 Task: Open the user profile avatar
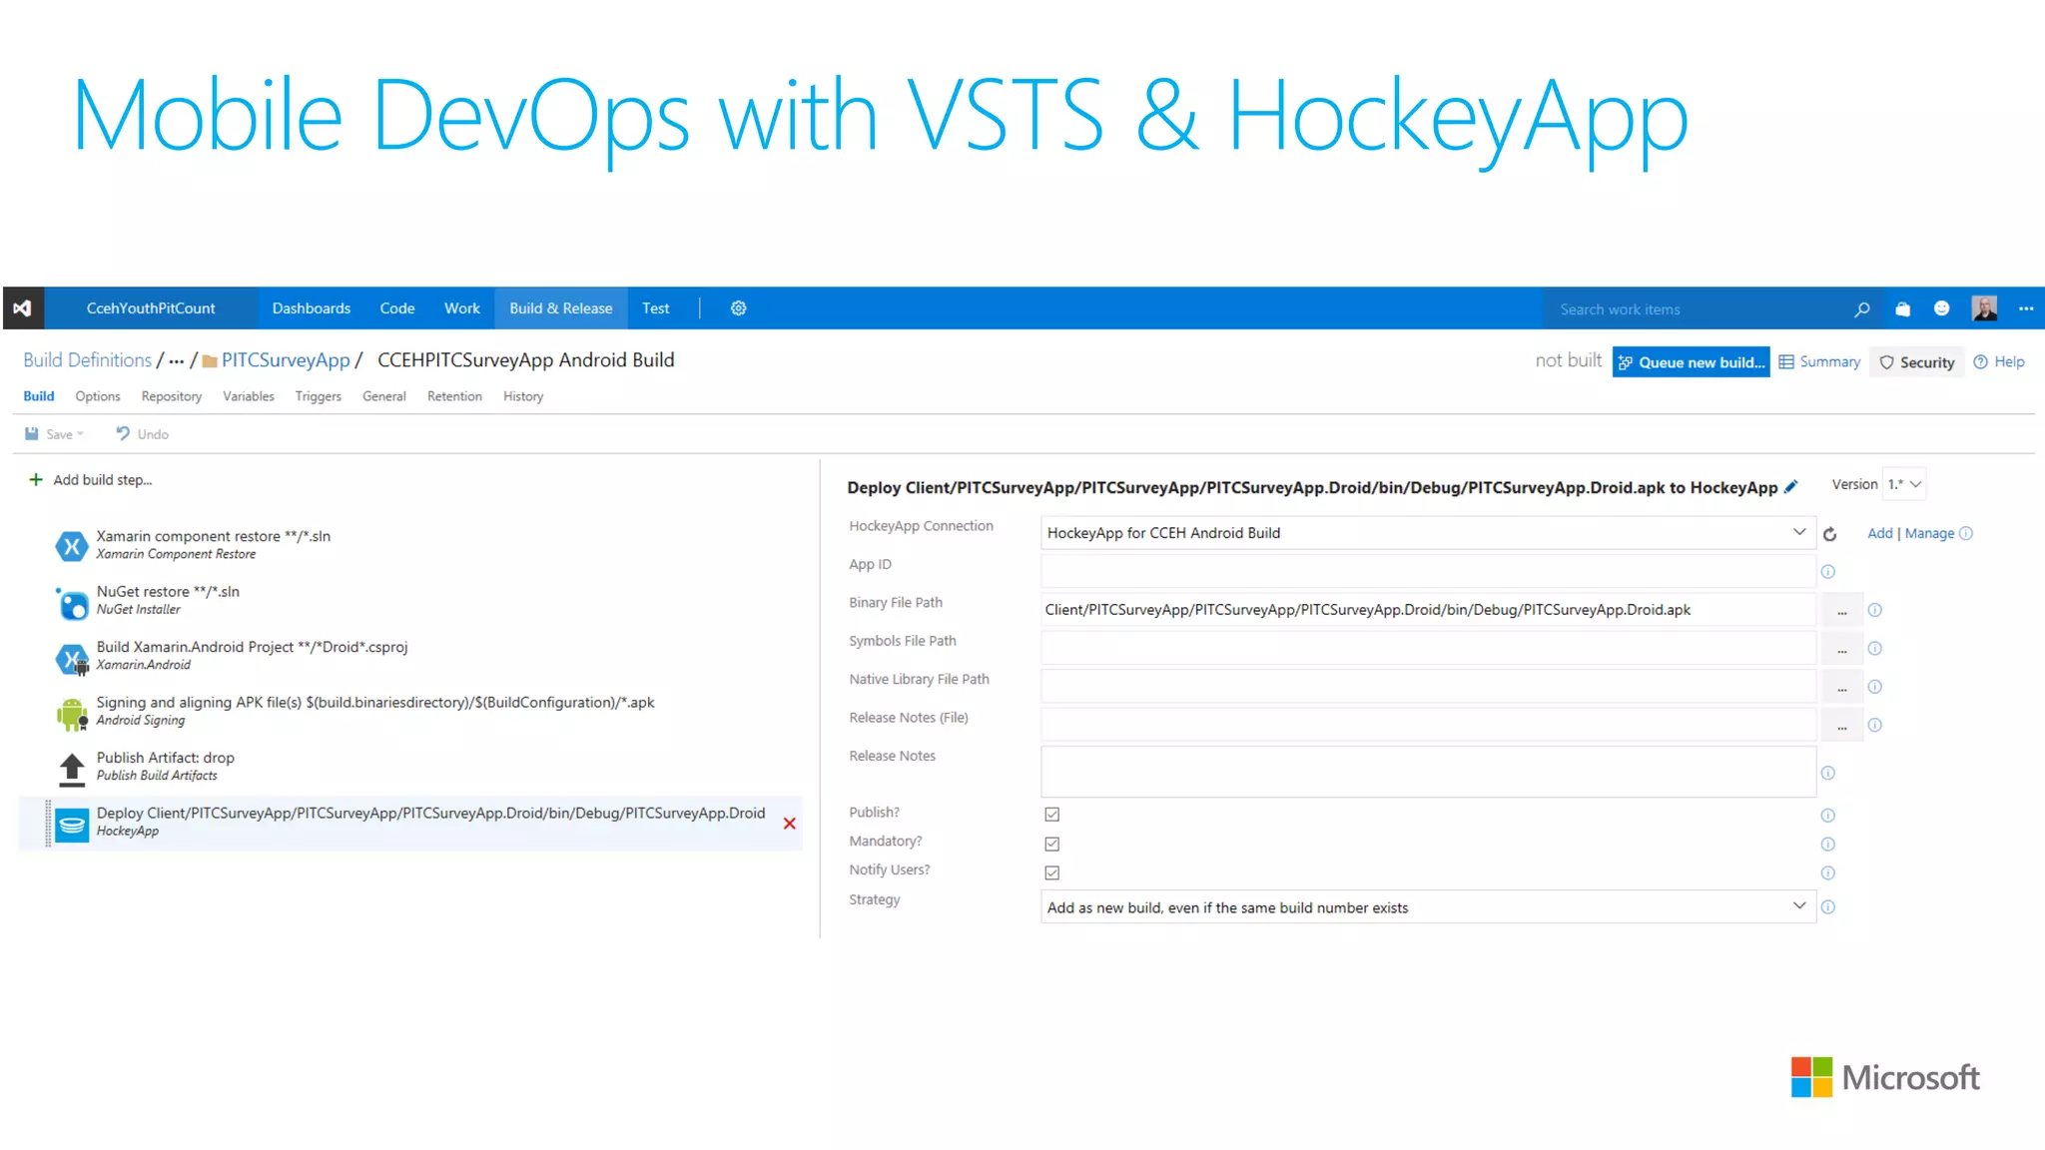point(1985,308)
